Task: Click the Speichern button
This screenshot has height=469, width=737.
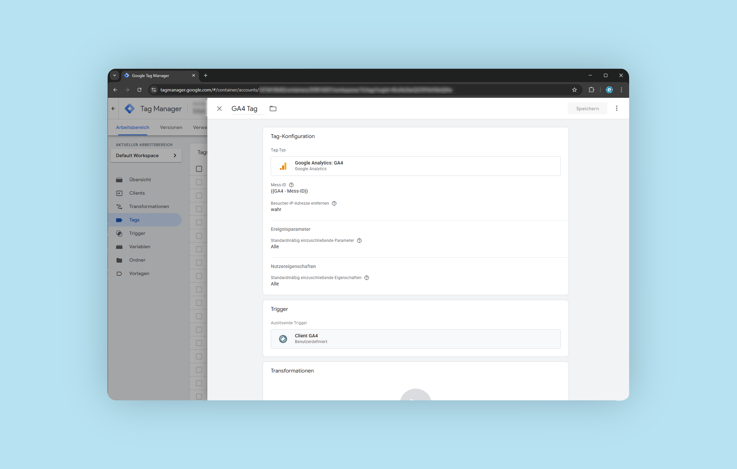Action: pos(587,109)
